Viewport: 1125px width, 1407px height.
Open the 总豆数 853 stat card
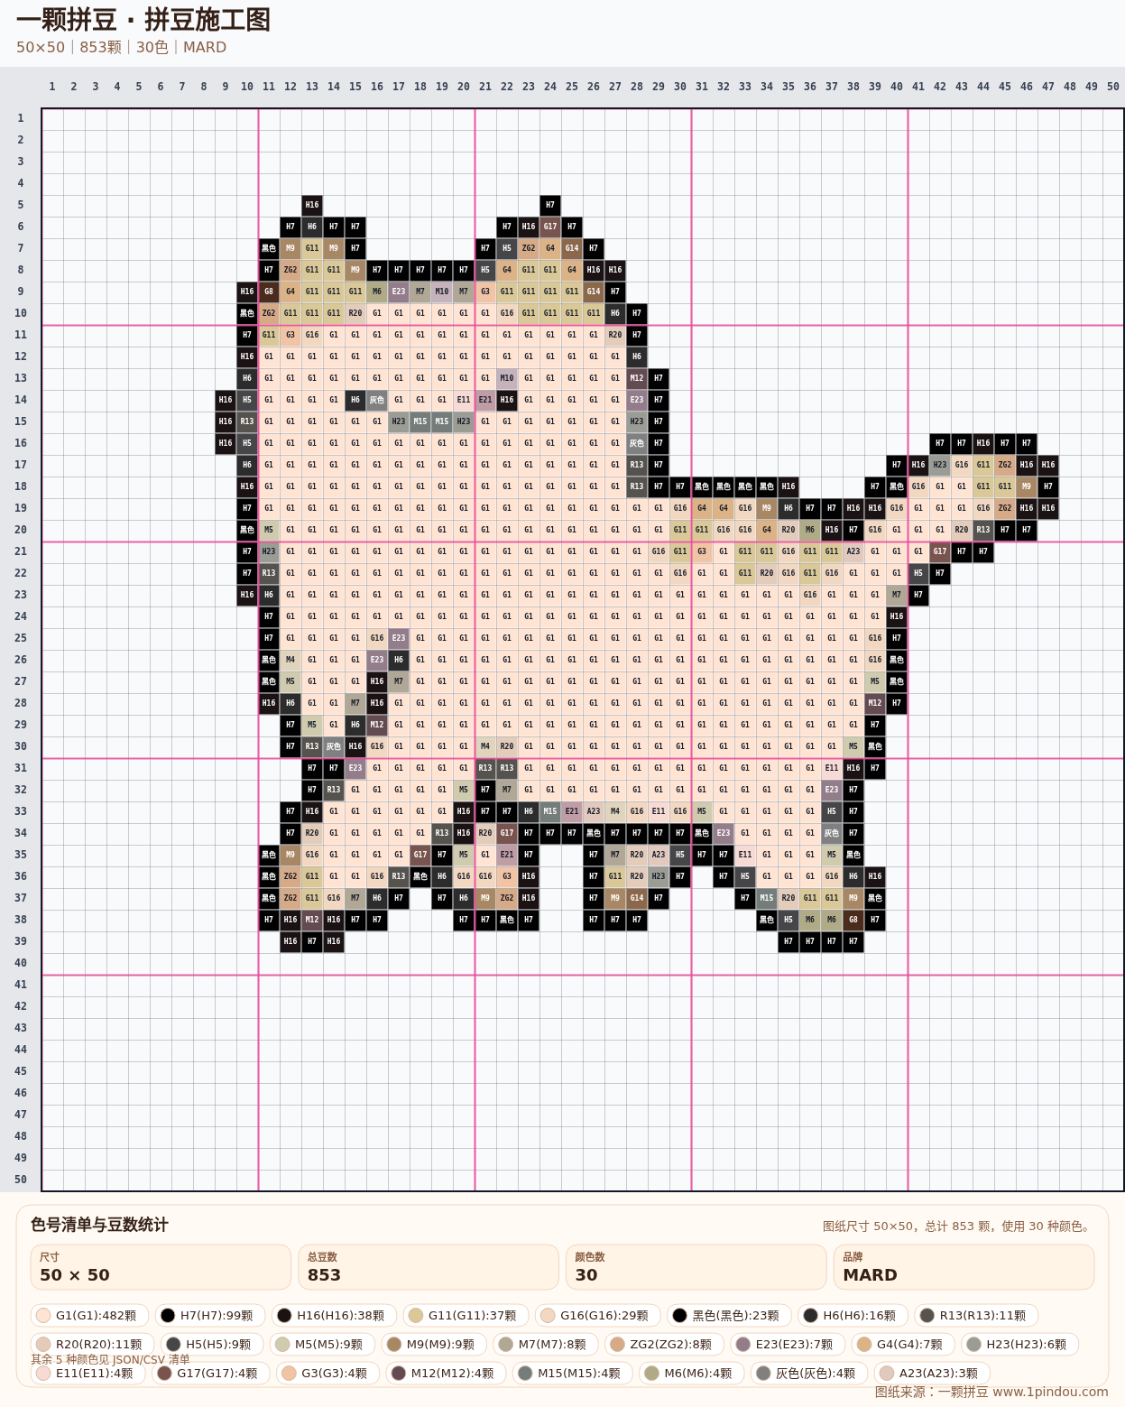[x=429, y=1267]
